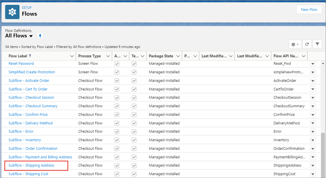This screenshot has height=178, width=326.
Task: Open list view controls gear menu
Action: [295, 44]
